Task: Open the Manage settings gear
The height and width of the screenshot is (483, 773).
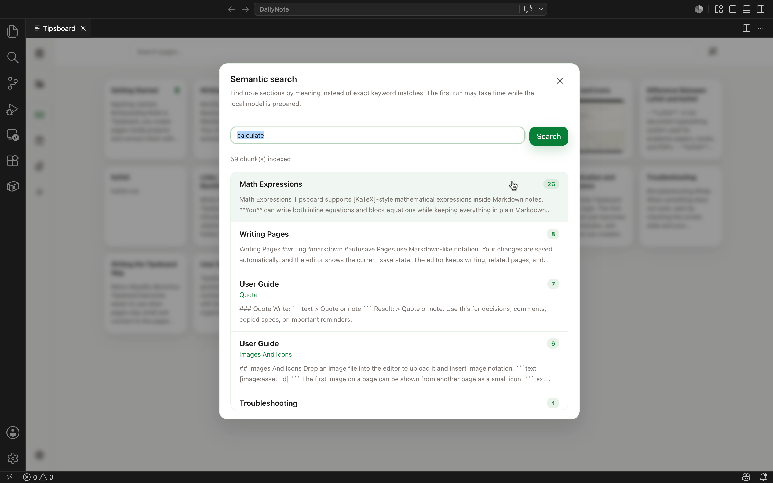Action: tap(13, 458)
